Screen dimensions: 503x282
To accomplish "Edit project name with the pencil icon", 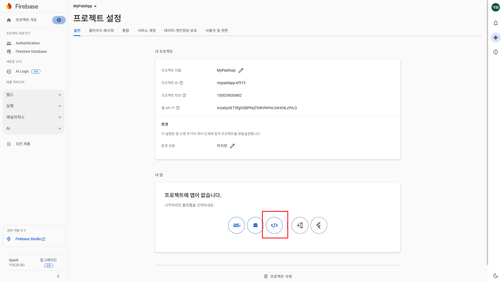I will click(241, 70).
